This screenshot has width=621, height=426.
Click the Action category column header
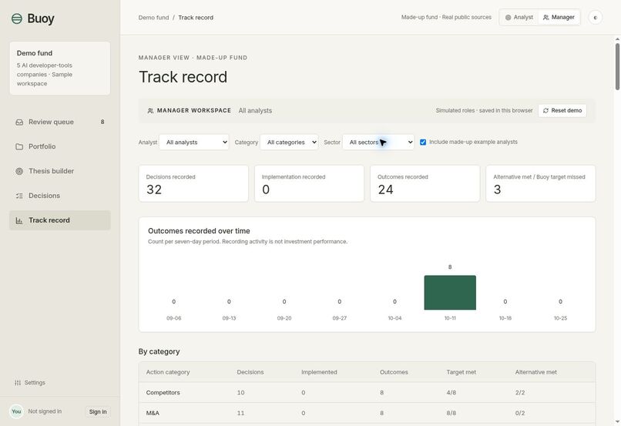168,372
